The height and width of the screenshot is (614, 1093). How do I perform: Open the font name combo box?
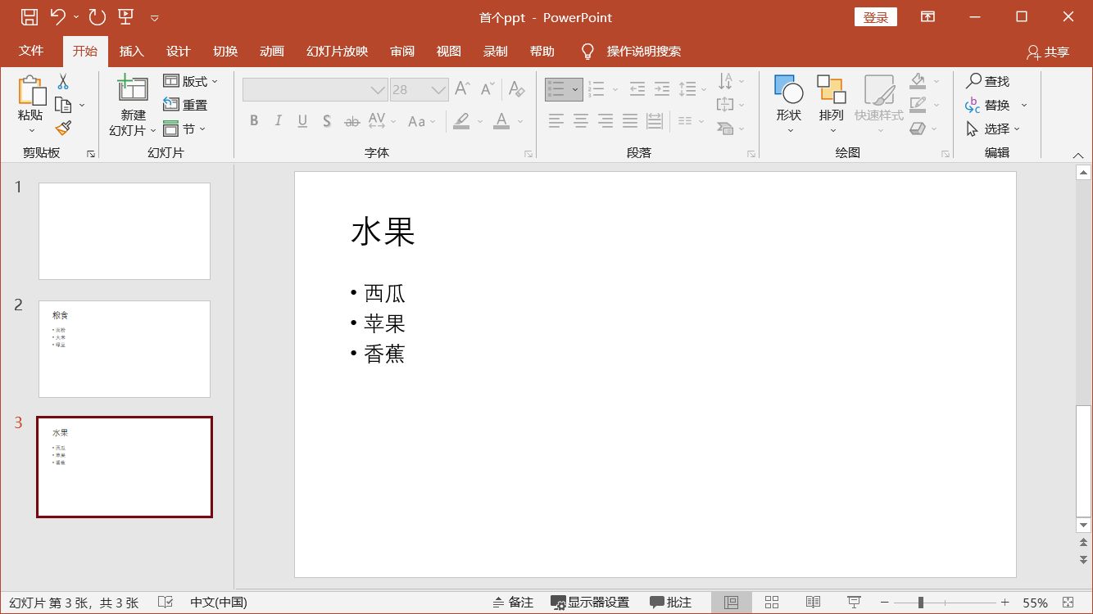click(315, 89)
